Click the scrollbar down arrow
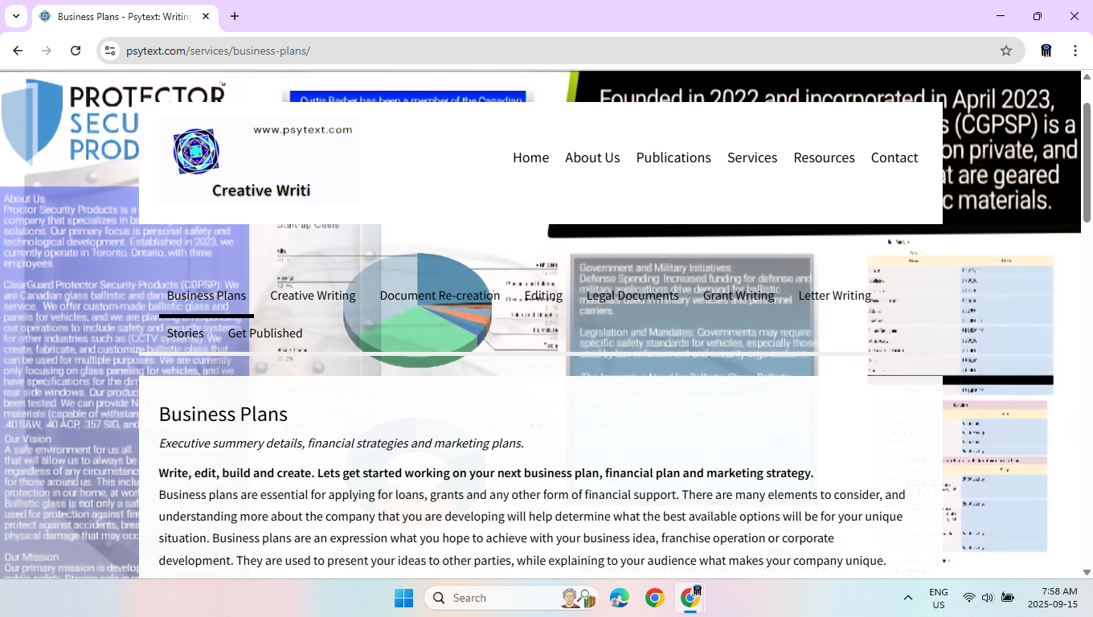This screenshot has height=617, width=1093. point(1087,572)
